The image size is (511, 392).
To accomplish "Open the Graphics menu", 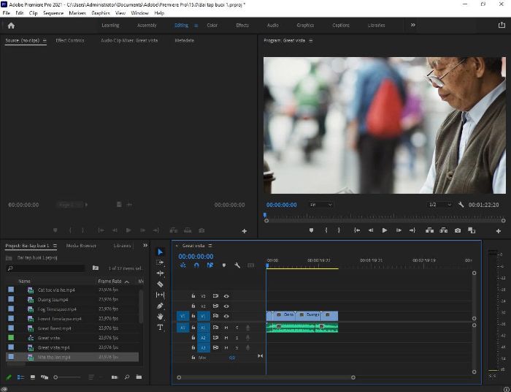I will coord(101,13).
